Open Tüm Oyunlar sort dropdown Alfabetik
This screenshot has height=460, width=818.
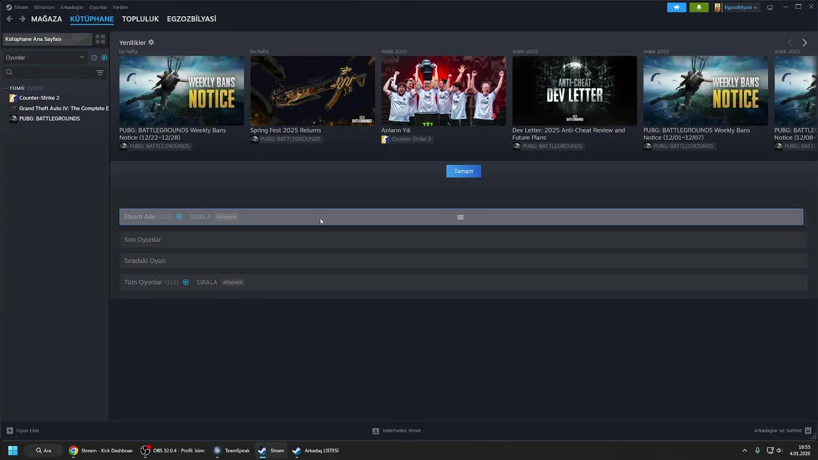coord(233,282)
